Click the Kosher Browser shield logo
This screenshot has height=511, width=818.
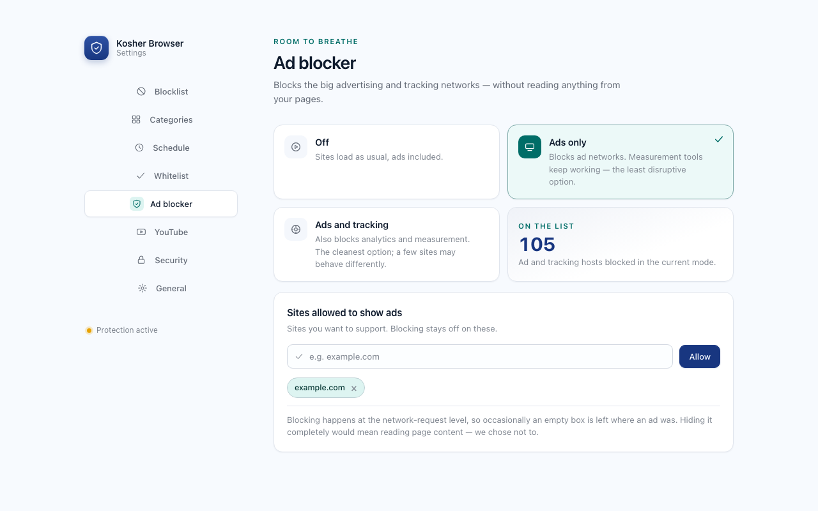[x=96, y=48]
